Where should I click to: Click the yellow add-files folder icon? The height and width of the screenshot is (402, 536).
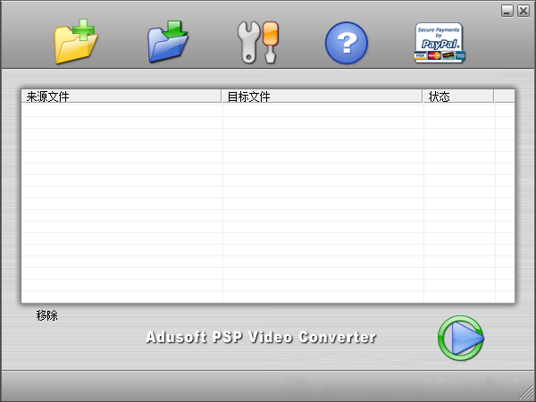pos(76,41)
